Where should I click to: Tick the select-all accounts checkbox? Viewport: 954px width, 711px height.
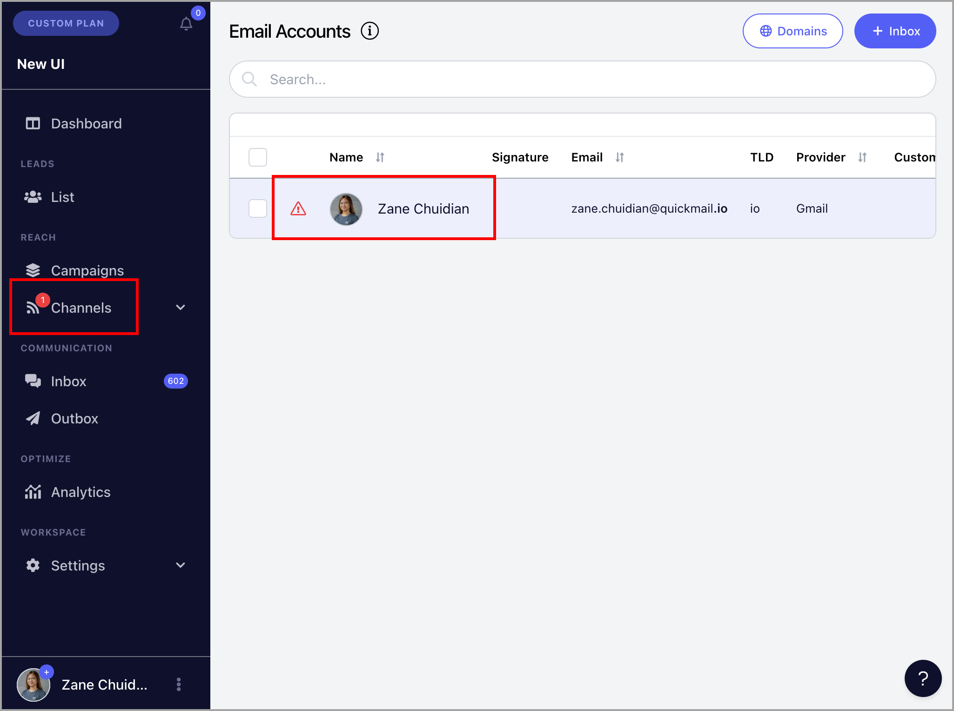point(258,157)
